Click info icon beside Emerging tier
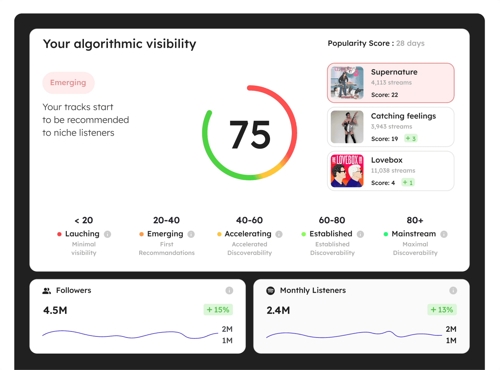Image resolution: width=500 pixels, height=370 pixels. 191,234
